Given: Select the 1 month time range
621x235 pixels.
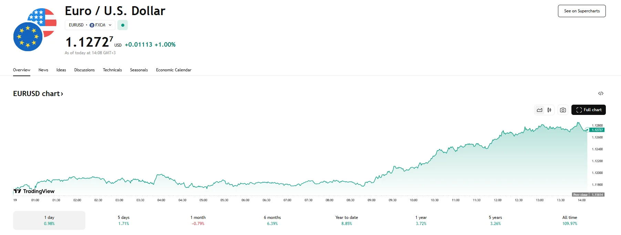Looking at the screenshot, I should 198,220.
